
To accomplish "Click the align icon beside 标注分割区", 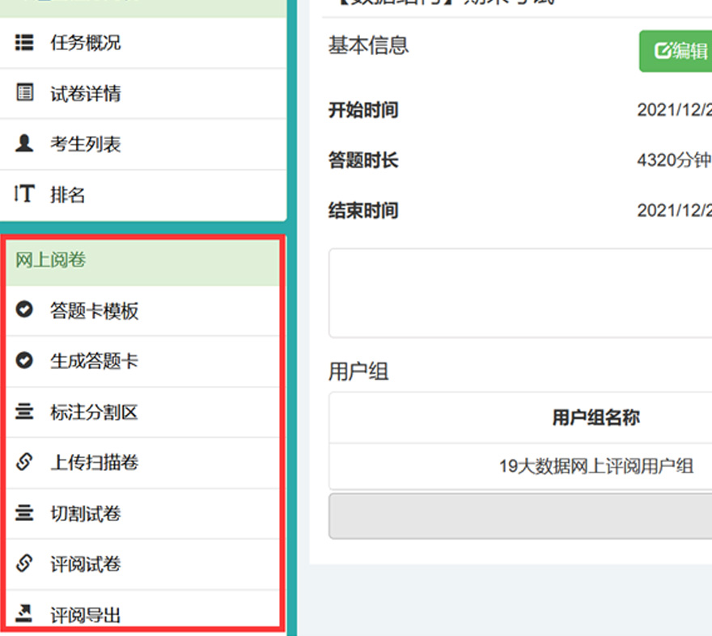I will (25, 412).
